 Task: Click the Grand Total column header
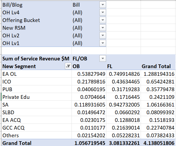tap(158, 67)
